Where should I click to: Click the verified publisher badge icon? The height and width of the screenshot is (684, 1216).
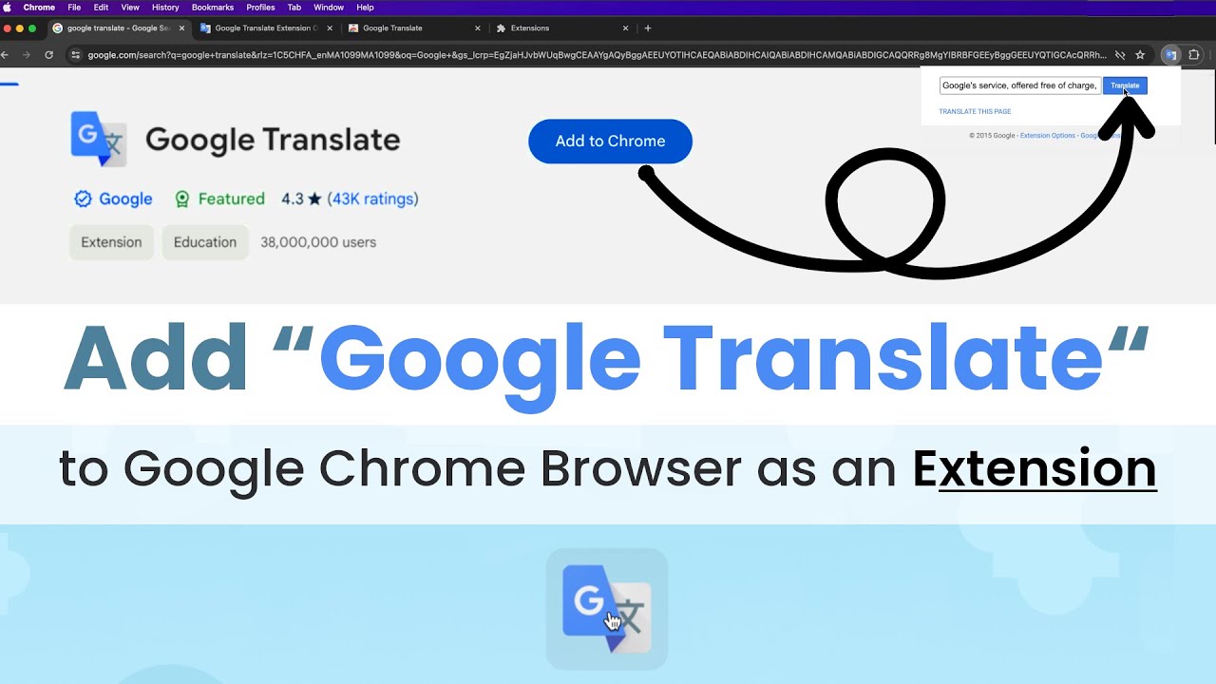tap(83, 199)
